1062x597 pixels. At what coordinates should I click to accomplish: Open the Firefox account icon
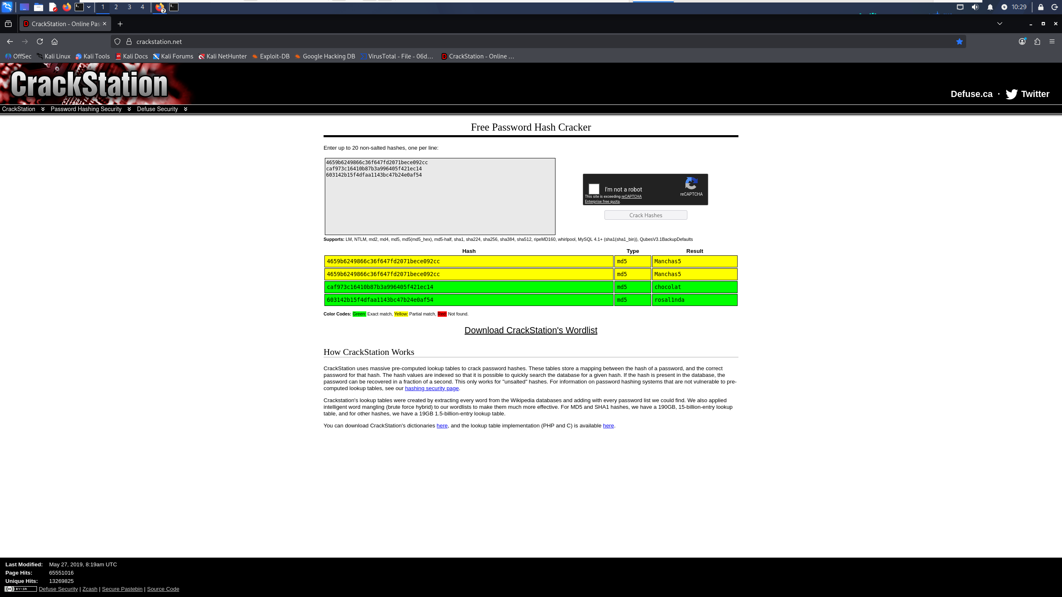point(1022,41)
